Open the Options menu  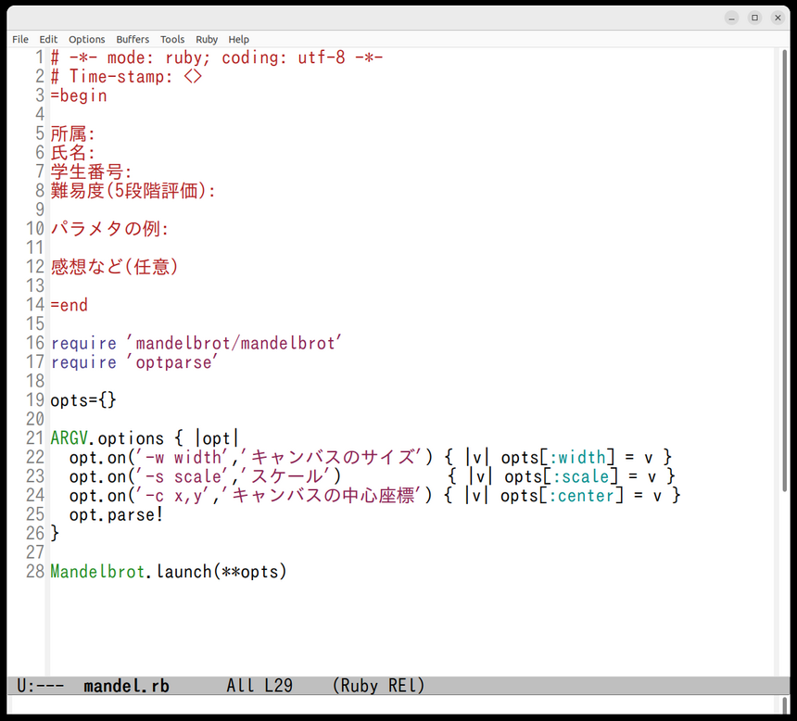[87, 39]
